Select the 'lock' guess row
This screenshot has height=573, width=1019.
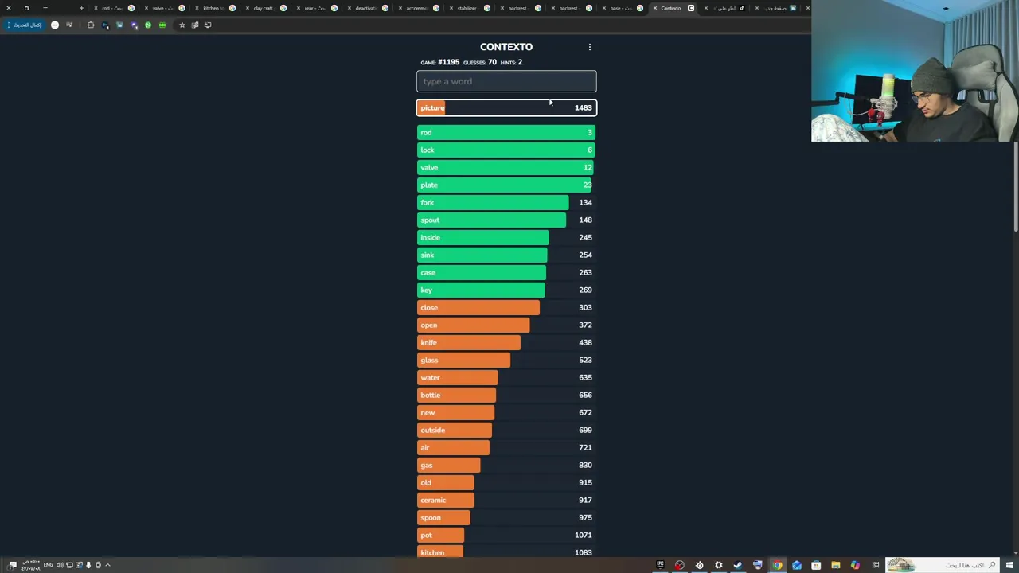click(506, 150)
